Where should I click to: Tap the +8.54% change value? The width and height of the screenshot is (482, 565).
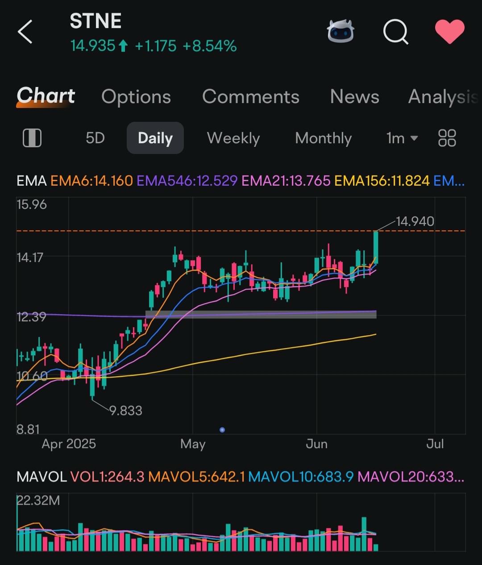209,46
